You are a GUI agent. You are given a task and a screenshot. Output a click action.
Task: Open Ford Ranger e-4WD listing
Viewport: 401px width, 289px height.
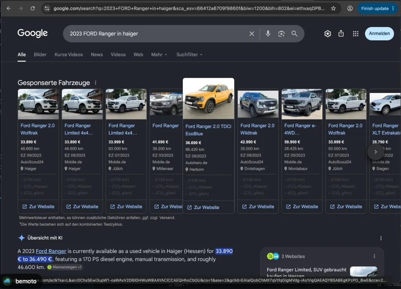point(300,129)
